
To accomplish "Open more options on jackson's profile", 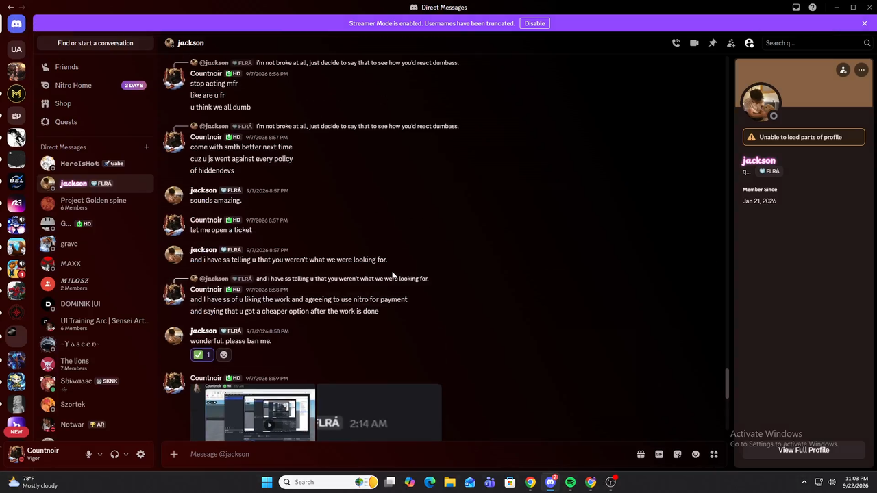I will pyautogui.click(x=861, y=70).
